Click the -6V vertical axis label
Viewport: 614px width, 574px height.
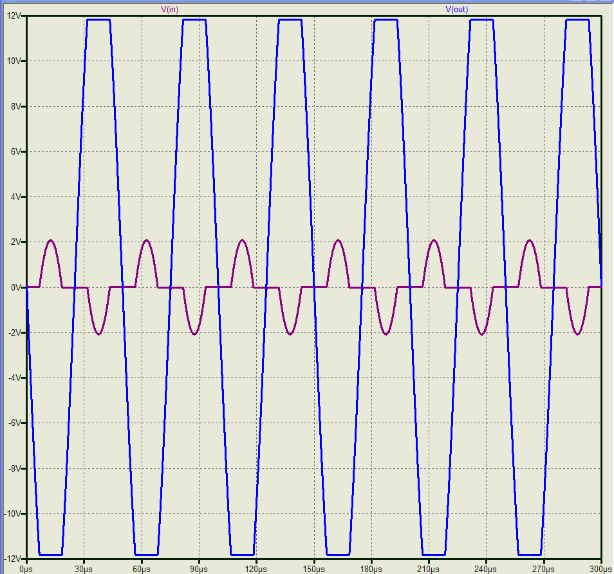click(x=15, y=423)
